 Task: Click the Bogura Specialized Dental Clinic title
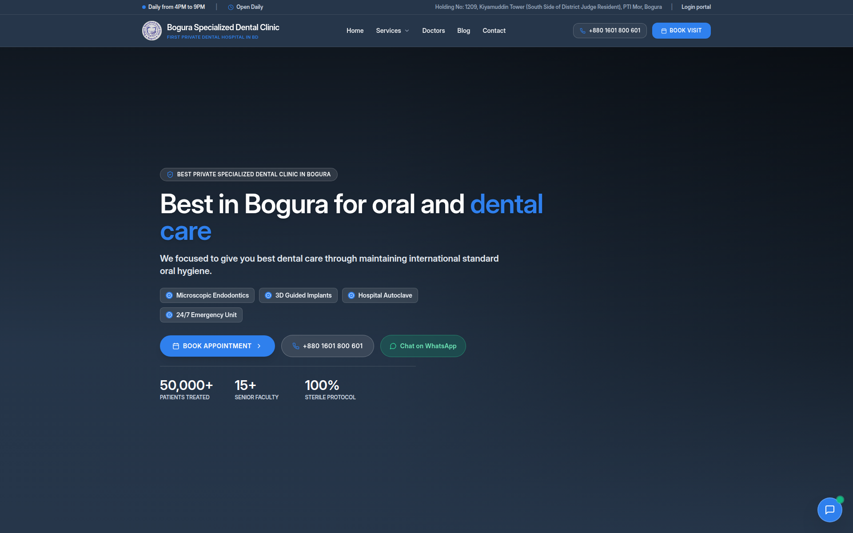(223, 28)
